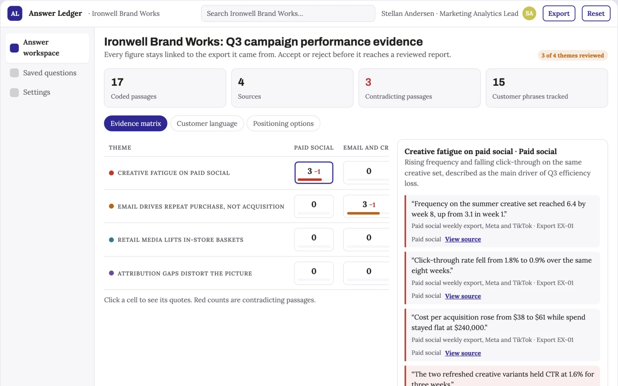Go to Saved questions in sidebar
This screenshot has height=386, width=618.
coord(47,73)
